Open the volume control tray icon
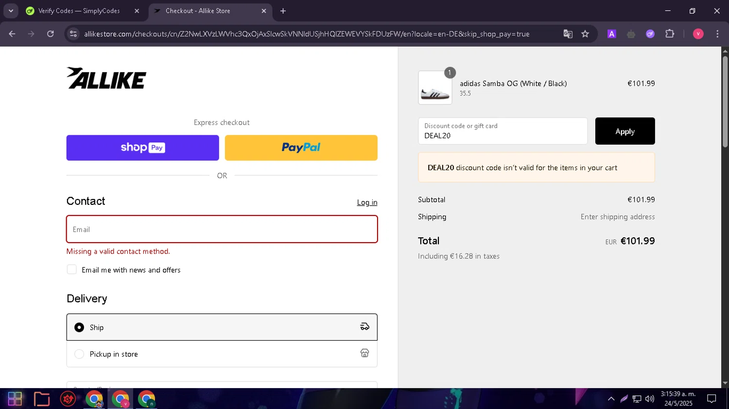The width and height of the screenshot is (729, 409). tap(650, 399)
